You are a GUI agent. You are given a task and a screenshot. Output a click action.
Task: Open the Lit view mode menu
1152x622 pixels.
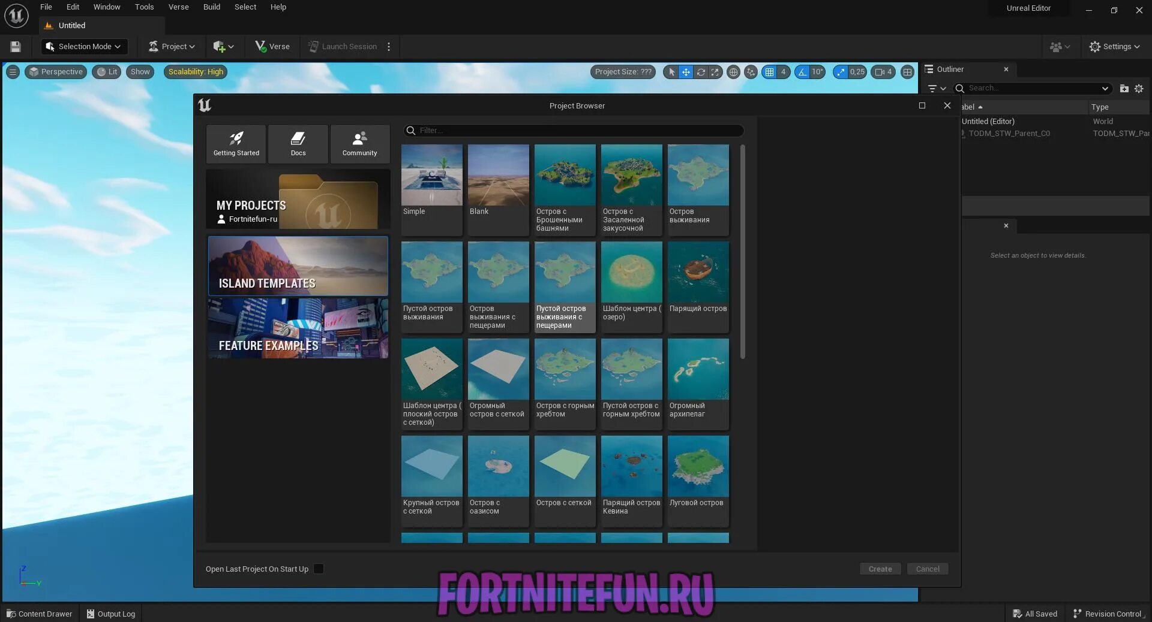point(107,72)
